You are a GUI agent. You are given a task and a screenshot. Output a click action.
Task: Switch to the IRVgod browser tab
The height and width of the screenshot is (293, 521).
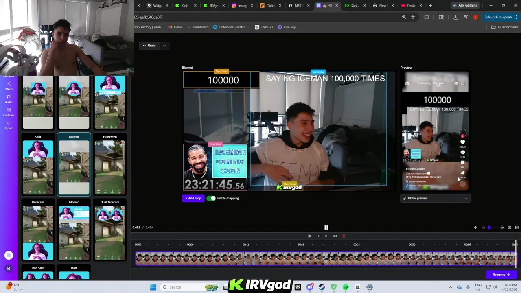tap(213, 6)
